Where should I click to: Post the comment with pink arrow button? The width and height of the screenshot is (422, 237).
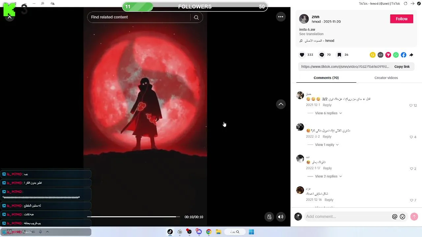tap(414, 217)
